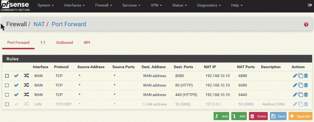Image resolution: width=314 pixels, height=122 pixels.
Task: Copy the 80 (HTTP) rule
Action: (300, 85)
